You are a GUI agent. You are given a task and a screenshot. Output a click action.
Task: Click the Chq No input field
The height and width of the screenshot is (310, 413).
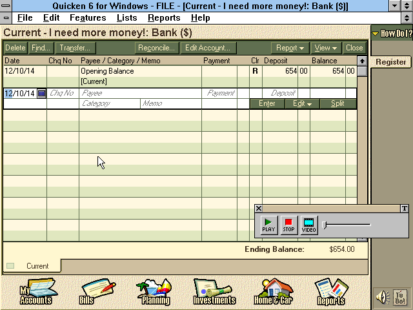(x=63, y=93)
